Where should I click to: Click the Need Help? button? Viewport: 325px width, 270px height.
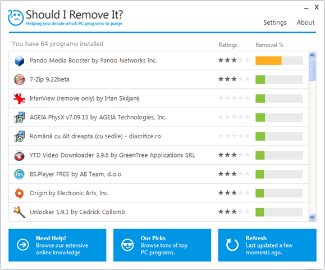coord(57,245)
